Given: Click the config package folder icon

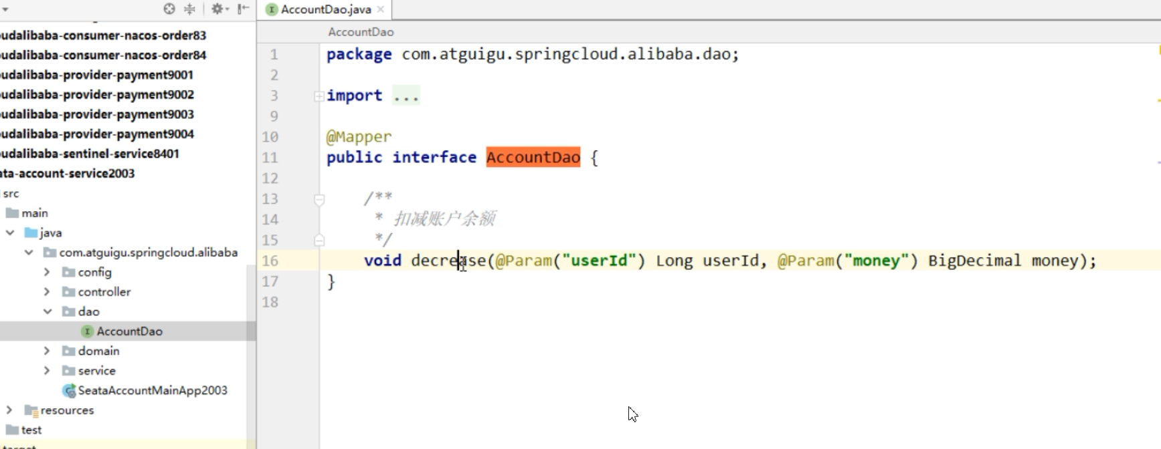Looking at the screenshot, I should click(x=68, y=272).
